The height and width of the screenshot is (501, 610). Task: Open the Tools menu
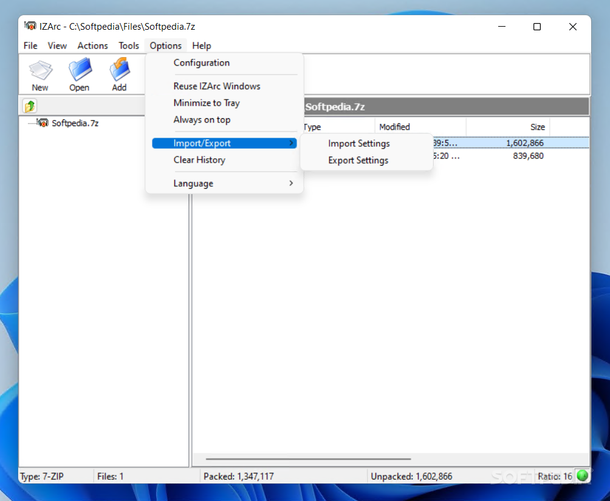coord(129,45)
